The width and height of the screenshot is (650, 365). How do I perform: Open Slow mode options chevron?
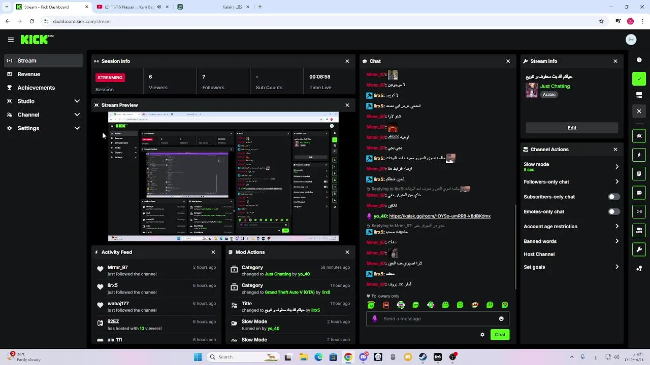pyautogui.click(x=617, y=167)
